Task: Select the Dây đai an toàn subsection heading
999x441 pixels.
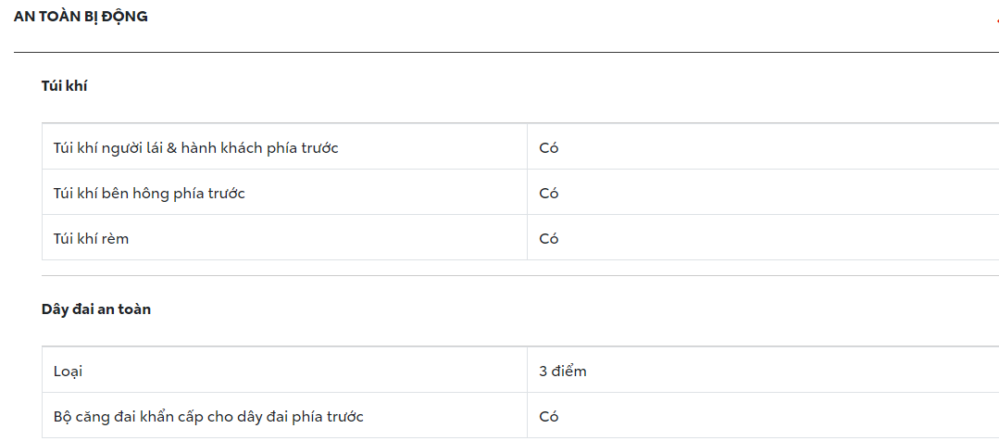Action: pos(96,309)
